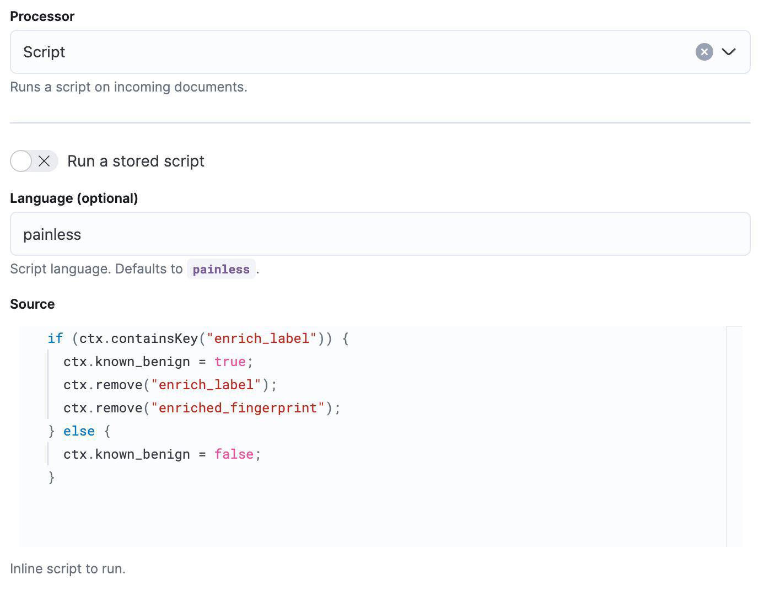Click the "enriched_fingerprint" string in code

pyautogui.click(x=238, y=408)
